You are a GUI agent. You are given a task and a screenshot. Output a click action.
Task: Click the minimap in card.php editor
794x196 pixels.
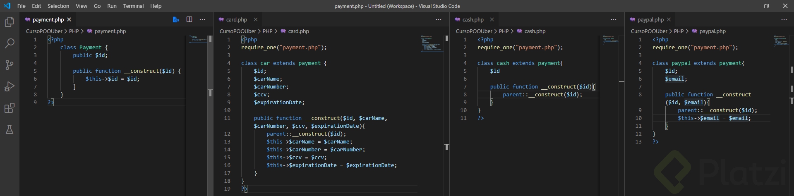pos(432,43)
